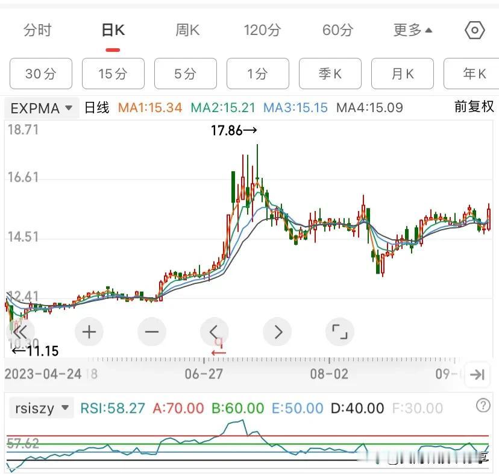Screen dimensions: 499x475
Task: Change 前复权 price adjustment mode
Action: 474,107
